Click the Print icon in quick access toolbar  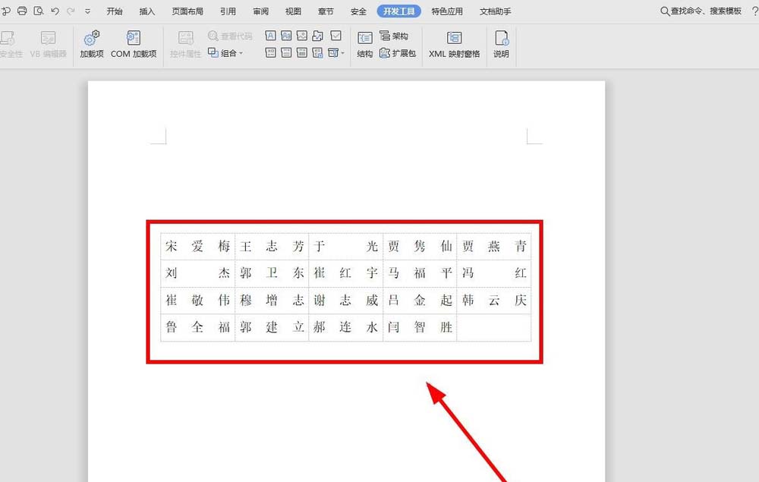coord(22,11)
